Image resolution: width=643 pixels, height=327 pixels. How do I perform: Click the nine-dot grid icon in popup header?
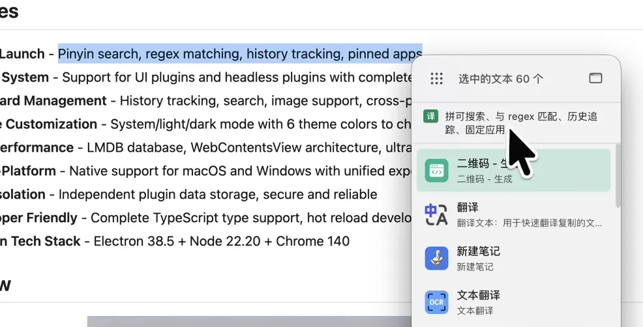[436, 78]
